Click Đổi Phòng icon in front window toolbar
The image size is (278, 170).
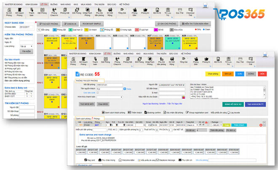tap(139, 59)
